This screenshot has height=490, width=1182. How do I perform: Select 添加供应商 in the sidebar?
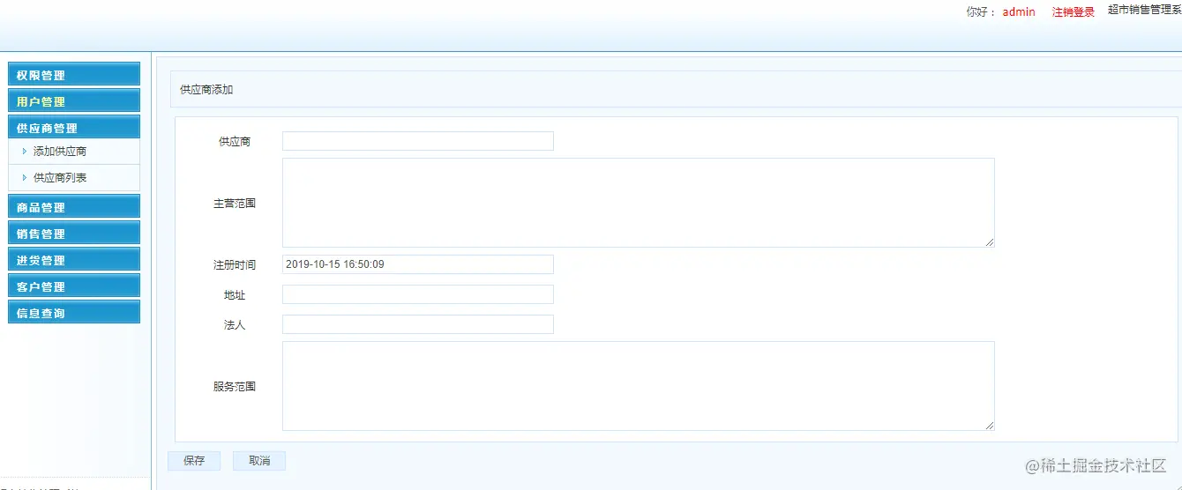(x=60, y=152)
